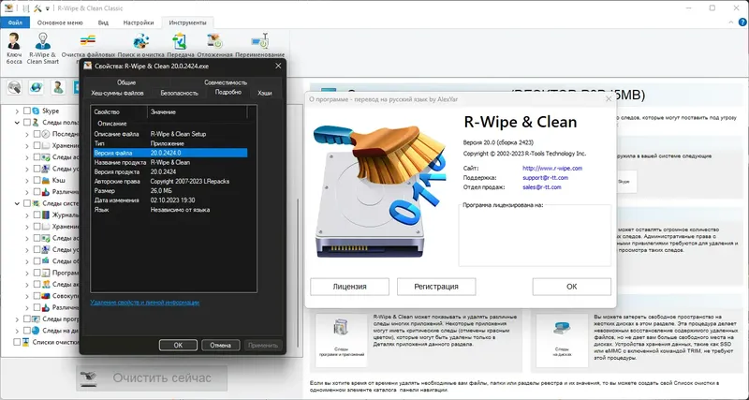The height and width of the screenshot is (400, 749).
Task: Expand the Кэш tree node
Action: 27,181
